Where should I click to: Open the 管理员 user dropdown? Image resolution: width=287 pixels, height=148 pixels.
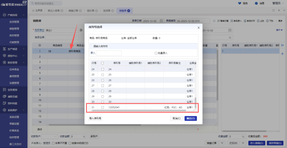click(x=278, y=3)
